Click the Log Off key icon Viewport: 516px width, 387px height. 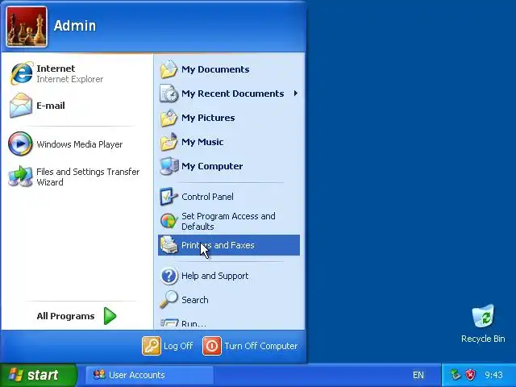tap(152, 346)
